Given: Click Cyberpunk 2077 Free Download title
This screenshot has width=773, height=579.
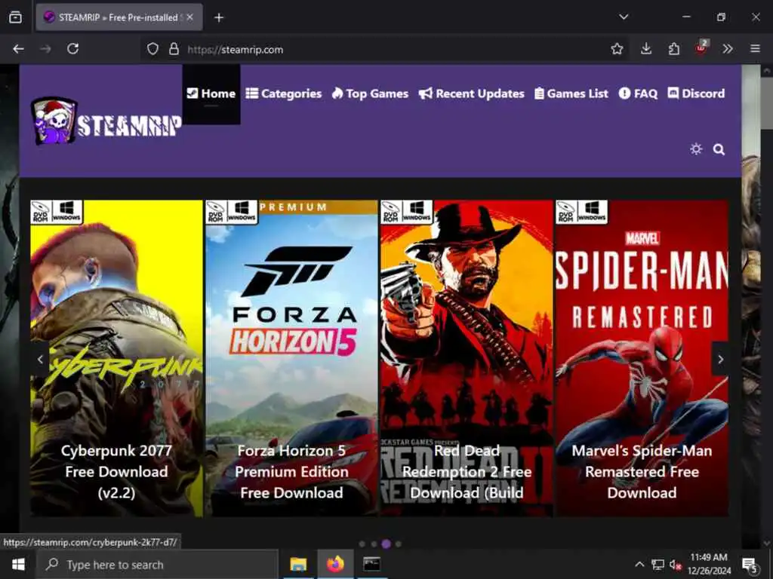Looking at the screenshot, I should (116, 472).
